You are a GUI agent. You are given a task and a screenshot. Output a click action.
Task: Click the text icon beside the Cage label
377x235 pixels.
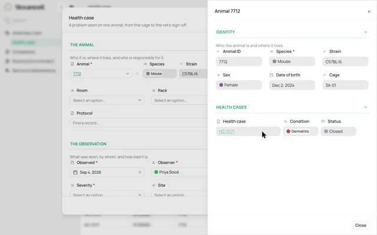tap(325, 75)
